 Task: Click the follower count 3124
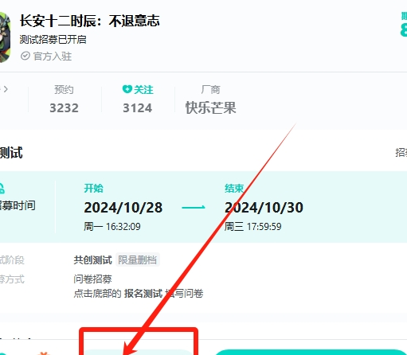point(138,108)
